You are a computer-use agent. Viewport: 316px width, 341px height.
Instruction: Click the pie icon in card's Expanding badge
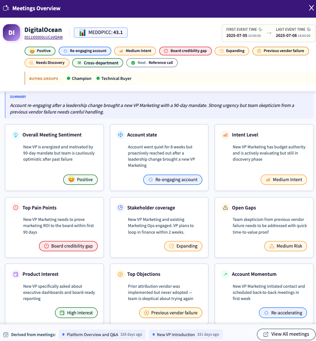[172, 246]
